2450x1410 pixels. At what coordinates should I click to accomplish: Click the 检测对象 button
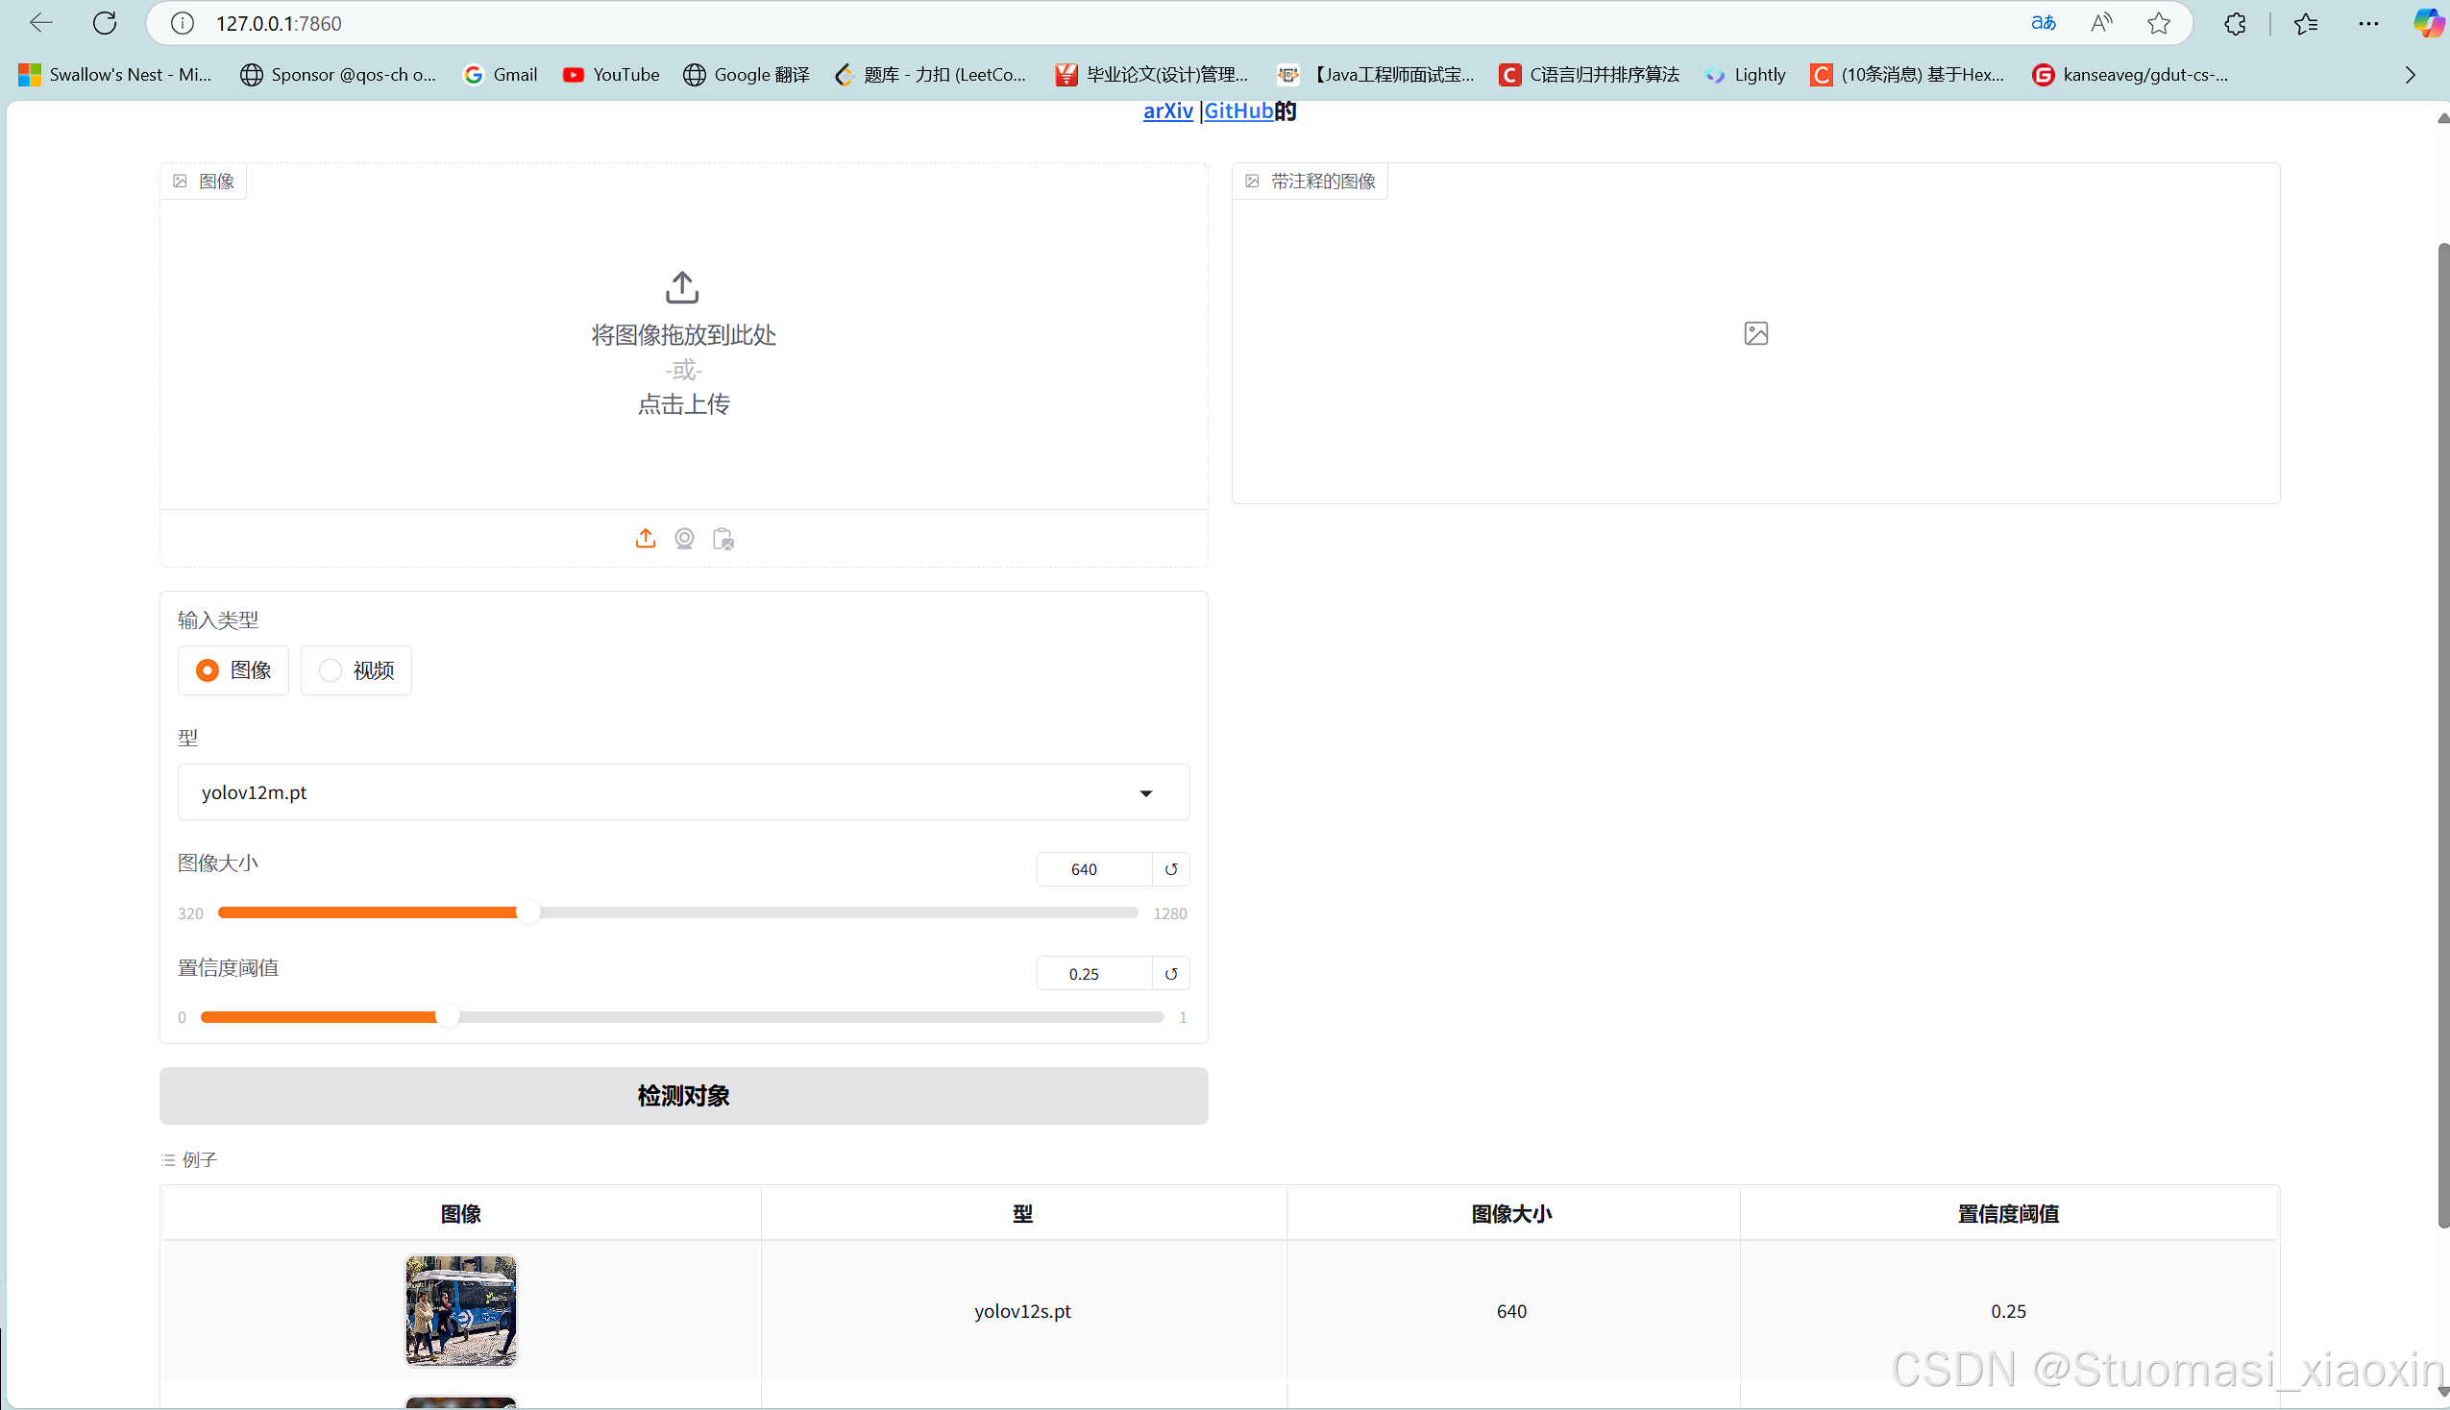click(683, 1095)
